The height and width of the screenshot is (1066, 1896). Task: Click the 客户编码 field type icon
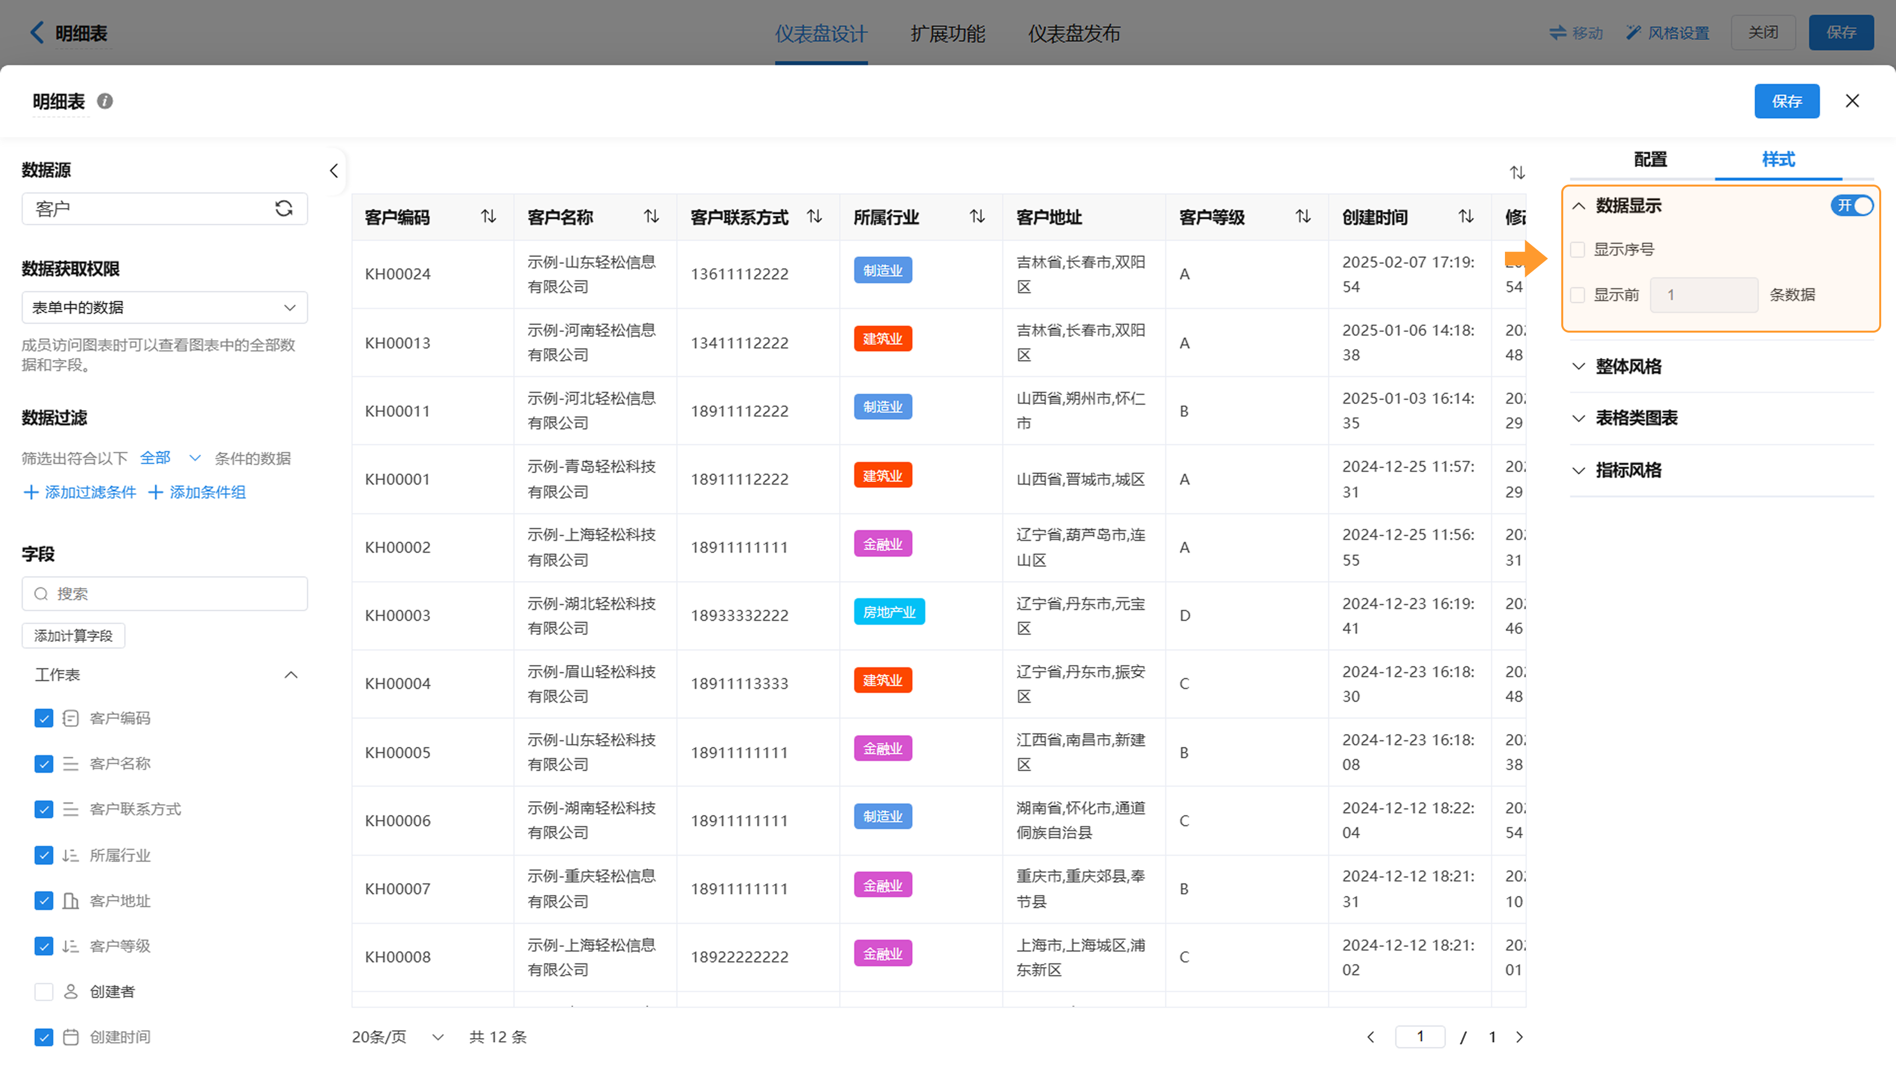click(x=71, y=718)
